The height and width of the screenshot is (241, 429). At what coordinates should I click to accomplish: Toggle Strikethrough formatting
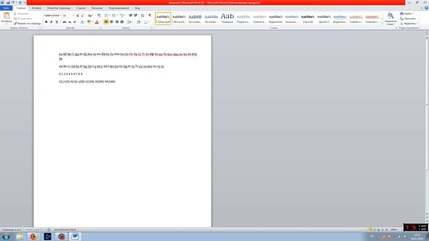pos(64,22)
